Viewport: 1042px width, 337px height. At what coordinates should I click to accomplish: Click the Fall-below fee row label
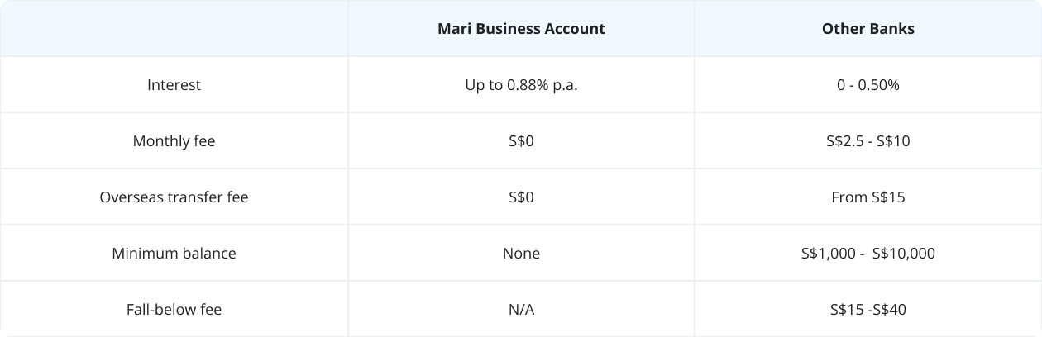pos(174,310)
